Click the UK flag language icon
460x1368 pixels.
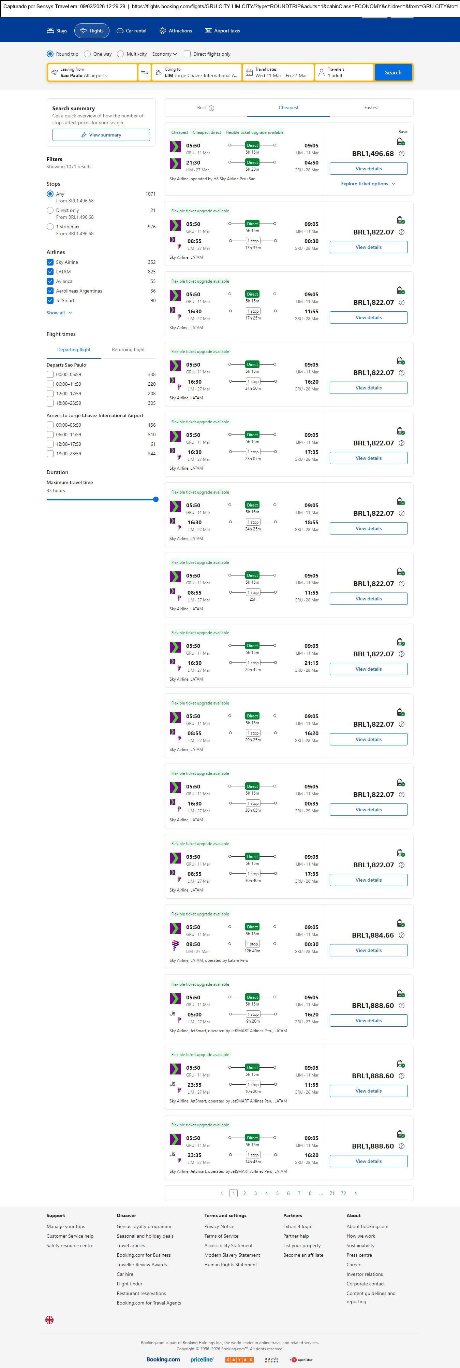coord(49,1320)
